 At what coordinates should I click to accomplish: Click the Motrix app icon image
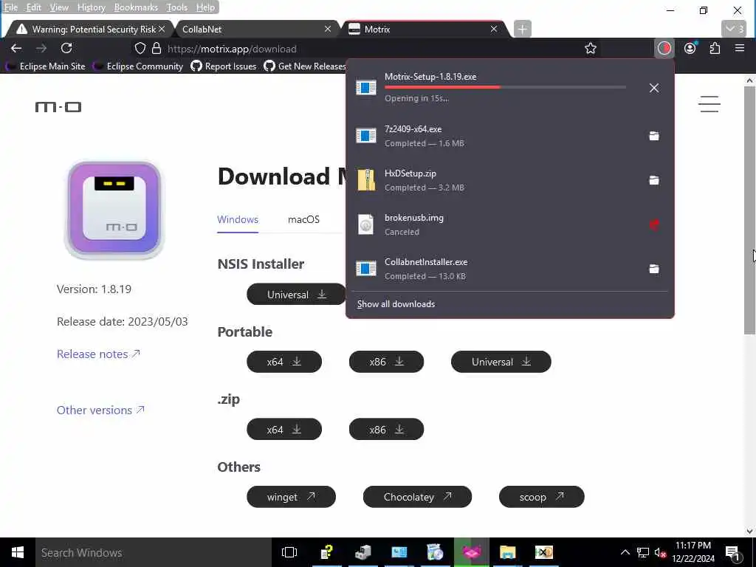(x=114, y=209)
